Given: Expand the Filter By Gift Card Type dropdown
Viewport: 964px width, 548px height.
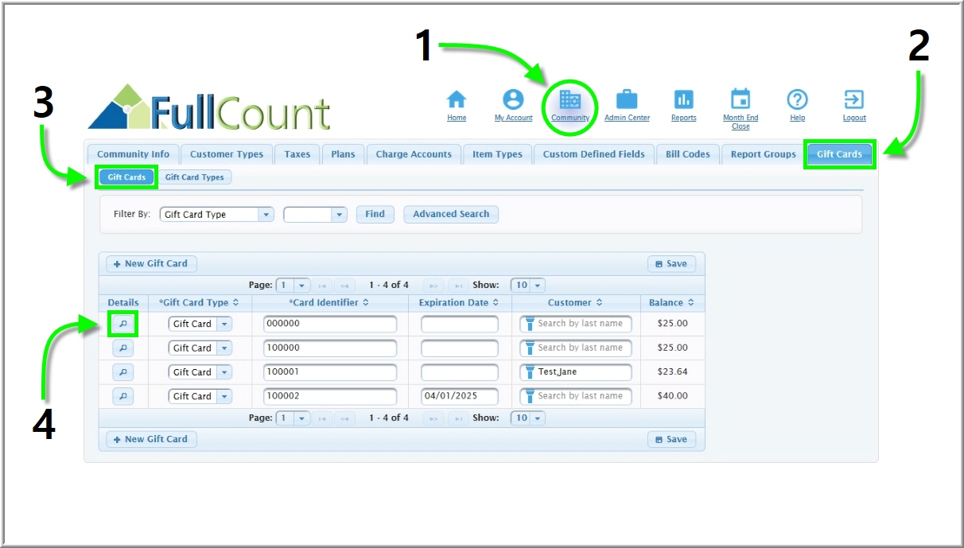Looking at the screenshot, I should 266,215.
